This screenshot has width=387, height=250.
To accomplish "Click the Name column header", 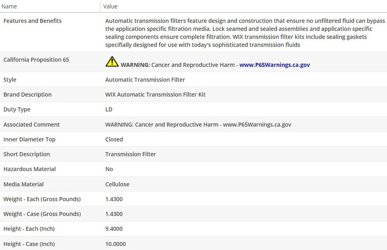I will pyautogui.click(x=9, y=6).
